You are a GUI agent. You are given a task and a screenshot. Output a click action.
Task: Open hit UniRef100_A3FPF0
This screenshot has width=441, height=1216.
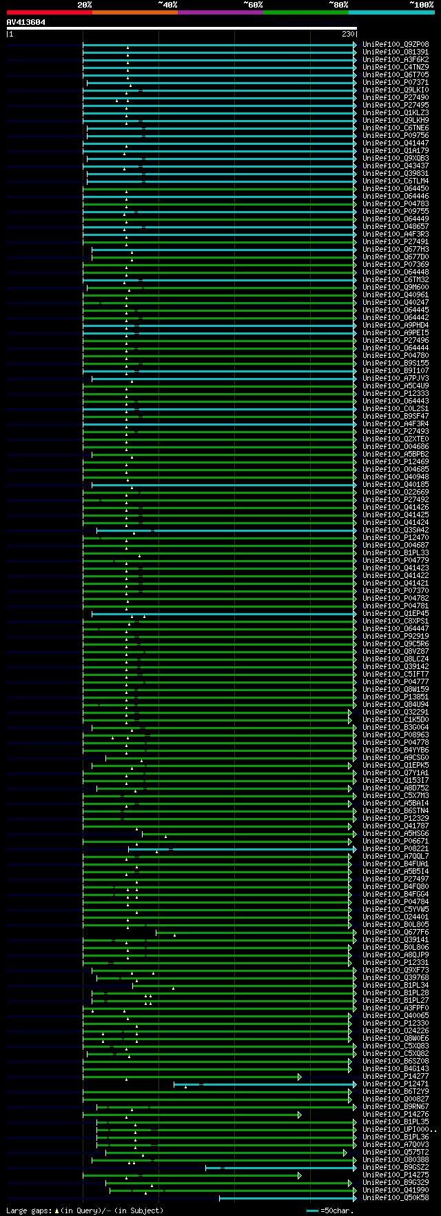[x=396, y=1008]
